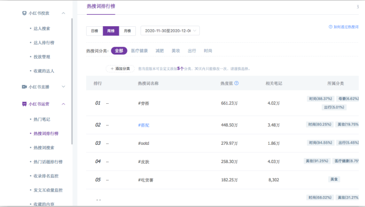The image size is (365, 207).
Task: Click the 相关笔记 column header
Action: tap(274, 83)
